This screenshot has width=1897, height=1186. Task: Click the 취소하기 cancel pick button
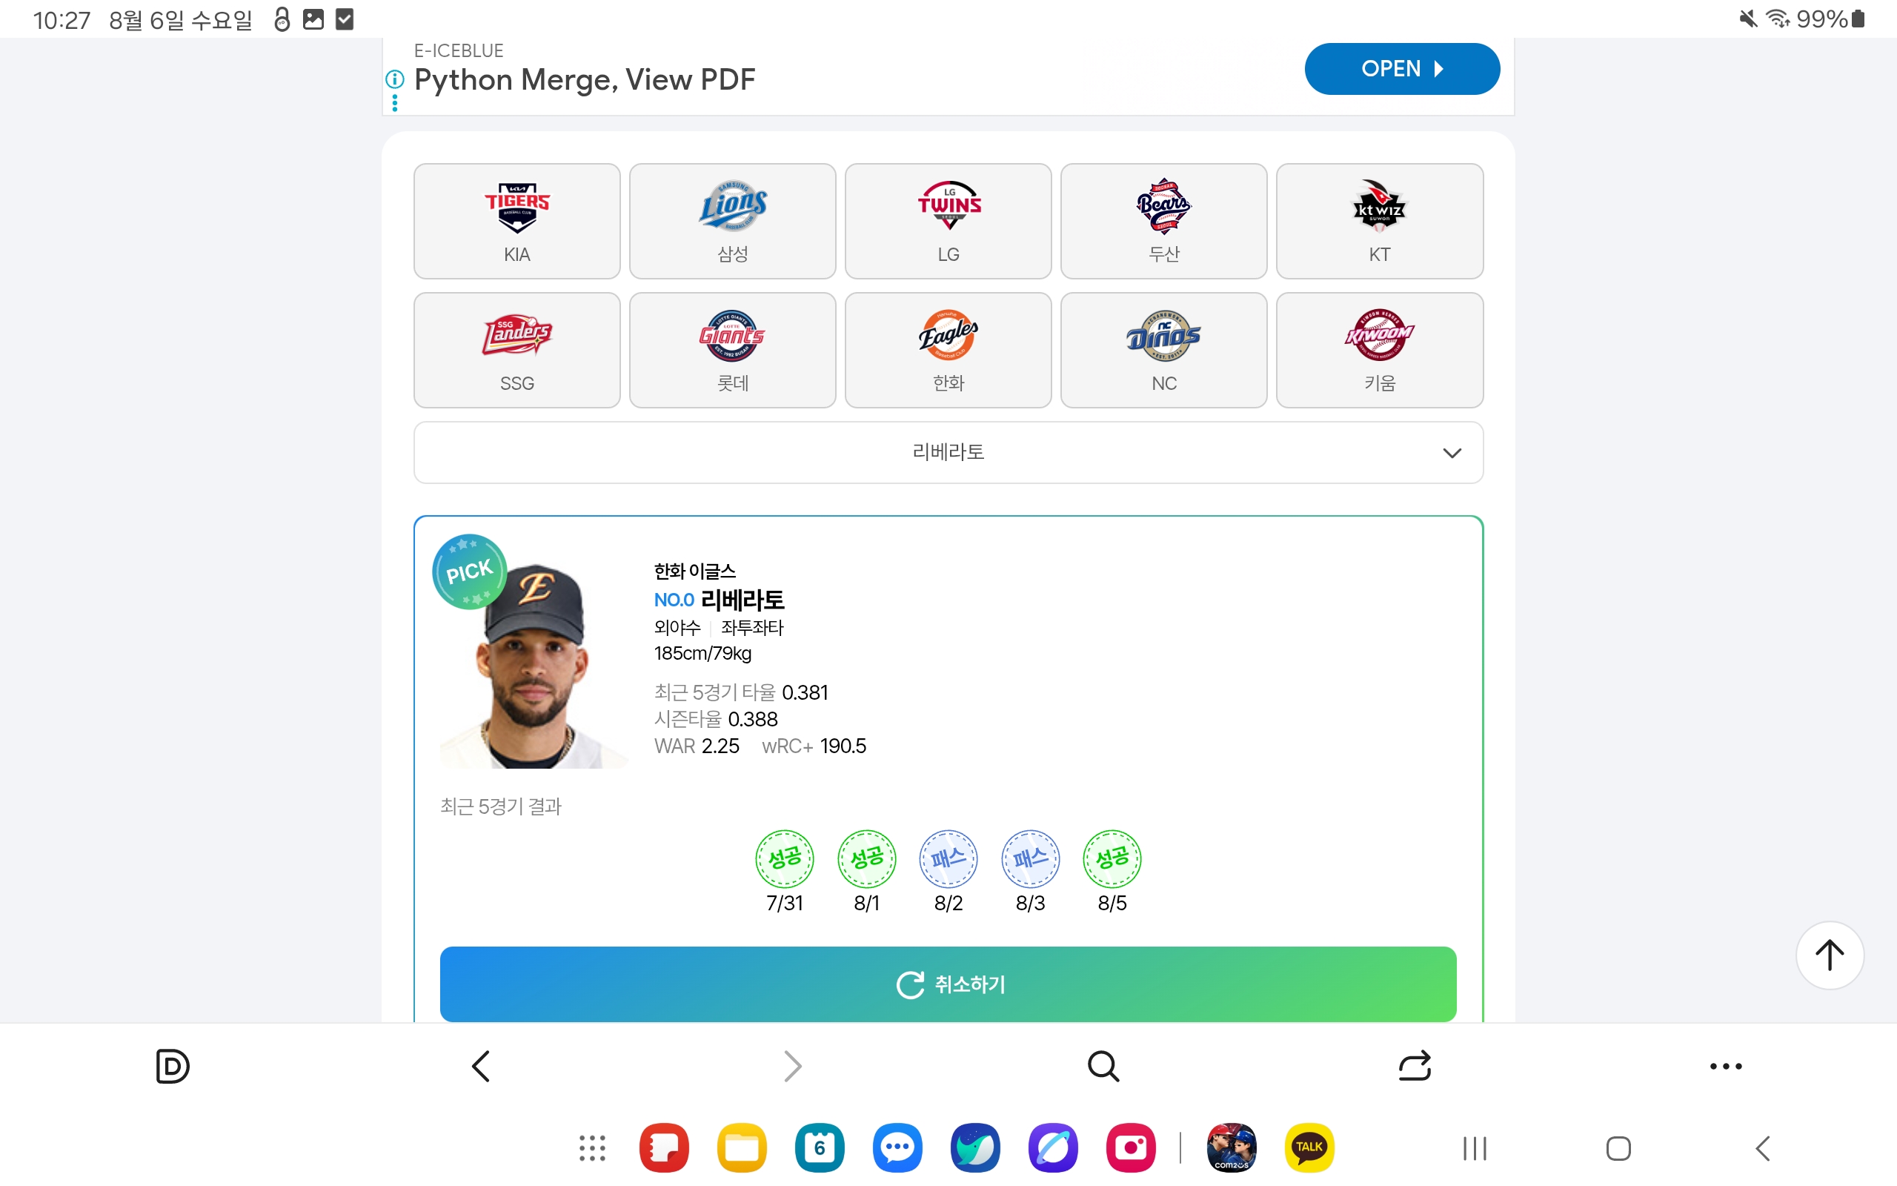(948, 984)
